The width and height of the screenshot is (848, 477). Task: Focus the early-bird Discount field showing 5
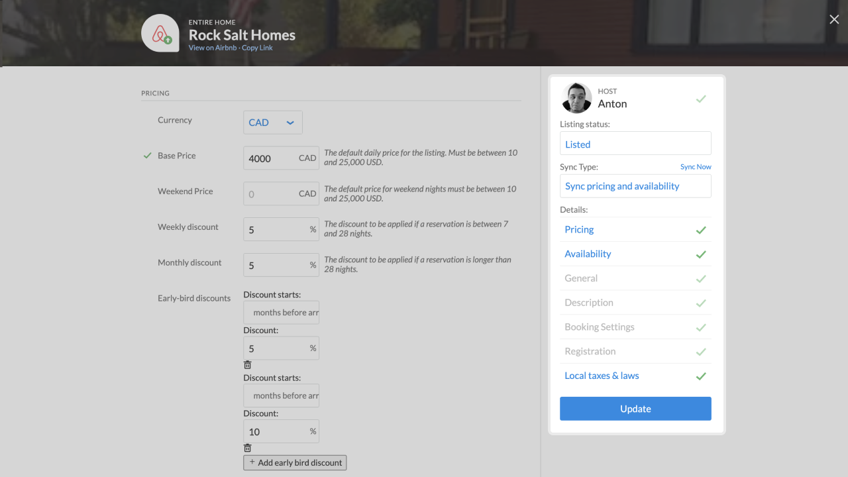point(281,348)
